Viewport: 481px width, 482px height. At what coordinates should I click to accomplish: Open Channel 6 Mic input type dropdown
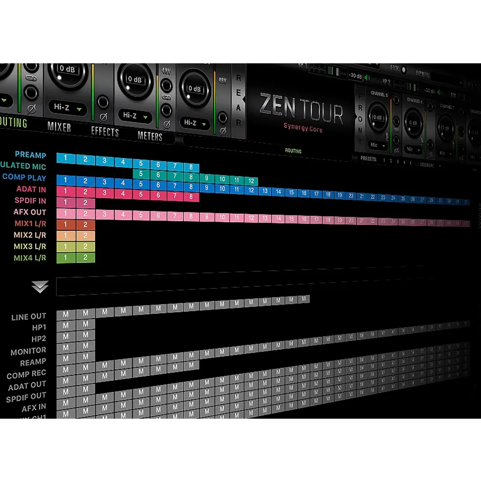point(413,149)
